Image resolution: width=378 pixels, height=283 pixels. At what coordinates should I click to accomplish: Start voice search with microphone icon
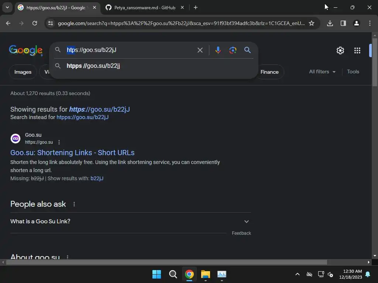218,50
